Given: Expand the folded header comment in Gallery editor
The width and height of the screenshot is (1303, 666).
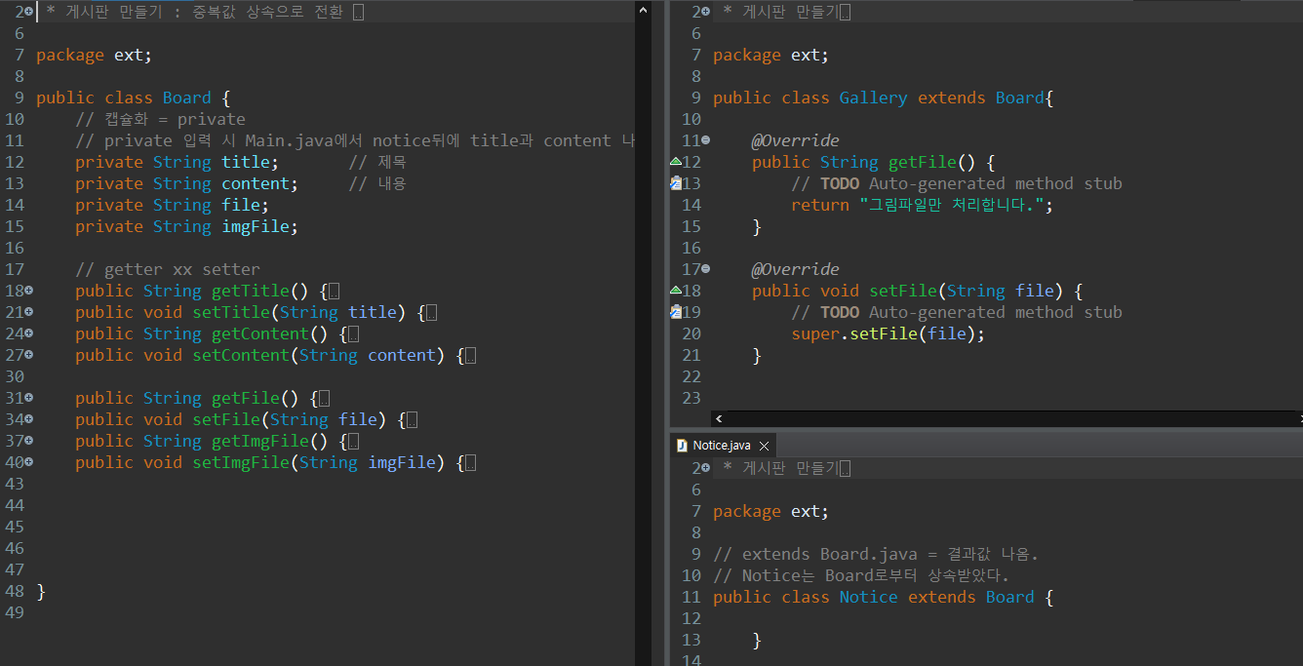Looking at the screenshot, I should 706,12.
